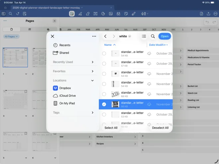Go back in file picker
The width and height of the screenshot is (219, 164).
[105, 36]
